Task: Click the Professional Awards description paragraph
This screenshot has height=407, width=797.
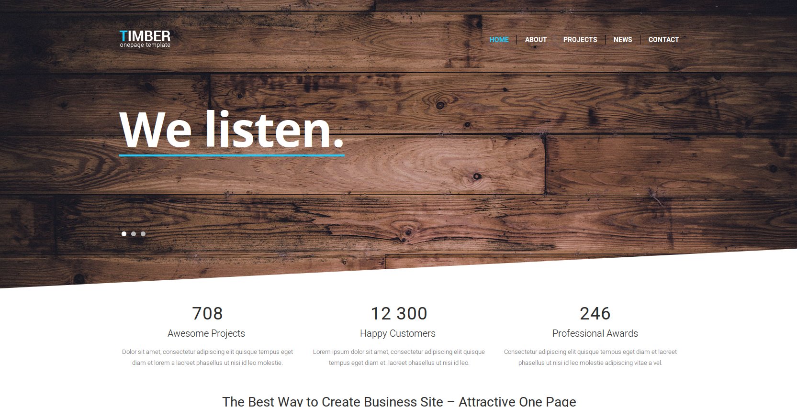Action: click(590, 357)
